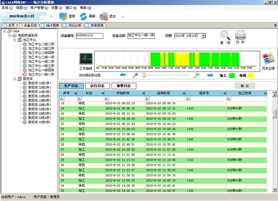Click the zoom-in magnifier under the timeline
The image size is (278, 201).
pyautogui.click(x=136, y=75)
